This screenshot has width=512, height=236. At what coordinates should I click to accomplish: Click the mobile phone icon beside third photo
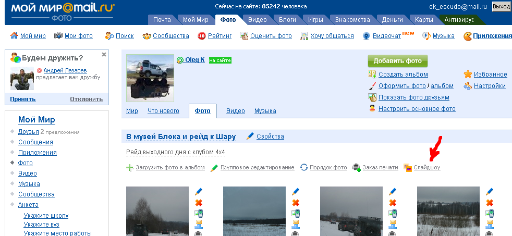(x=393, y=214)
